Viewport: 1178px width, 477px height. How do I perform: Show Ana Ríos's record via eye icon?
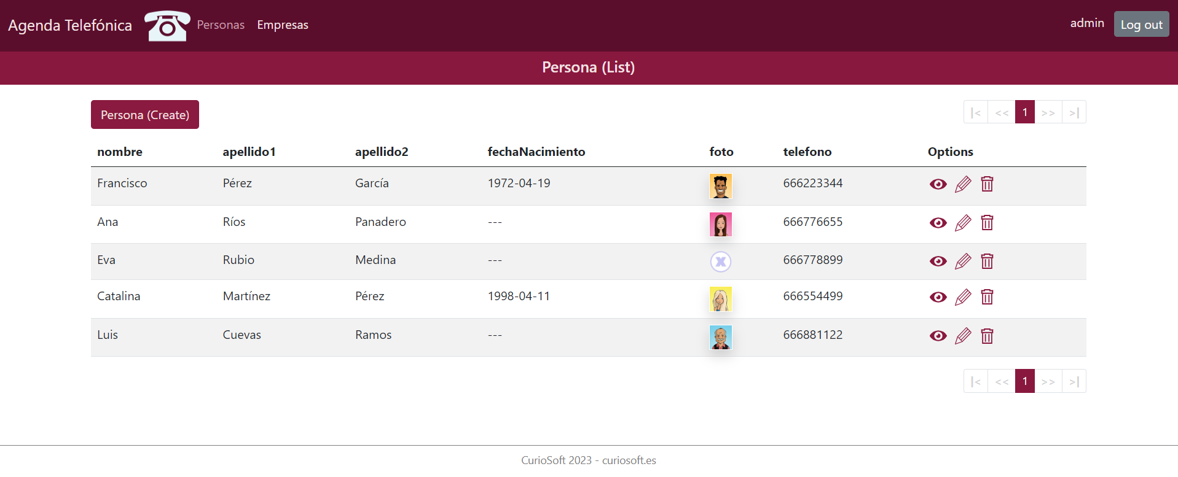(x=938, y=223)
